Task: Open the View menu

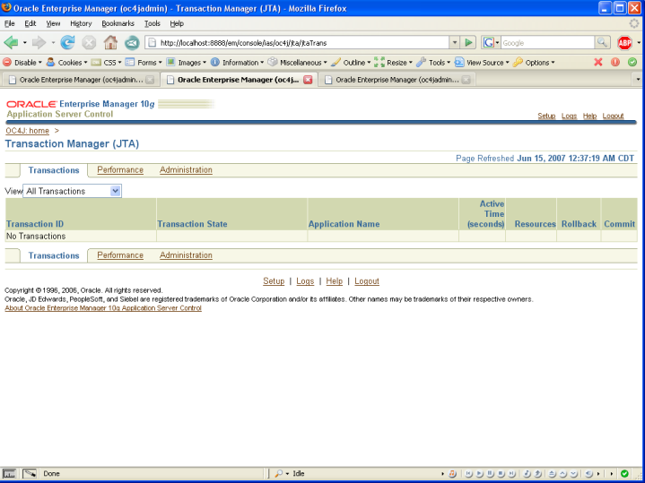Action: pyautogui.click(x=53, y=23)
